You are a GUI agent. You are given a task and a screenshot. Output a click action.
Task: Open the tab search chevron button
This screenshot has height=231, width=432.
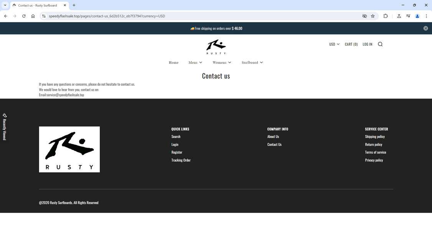(5, 5)
